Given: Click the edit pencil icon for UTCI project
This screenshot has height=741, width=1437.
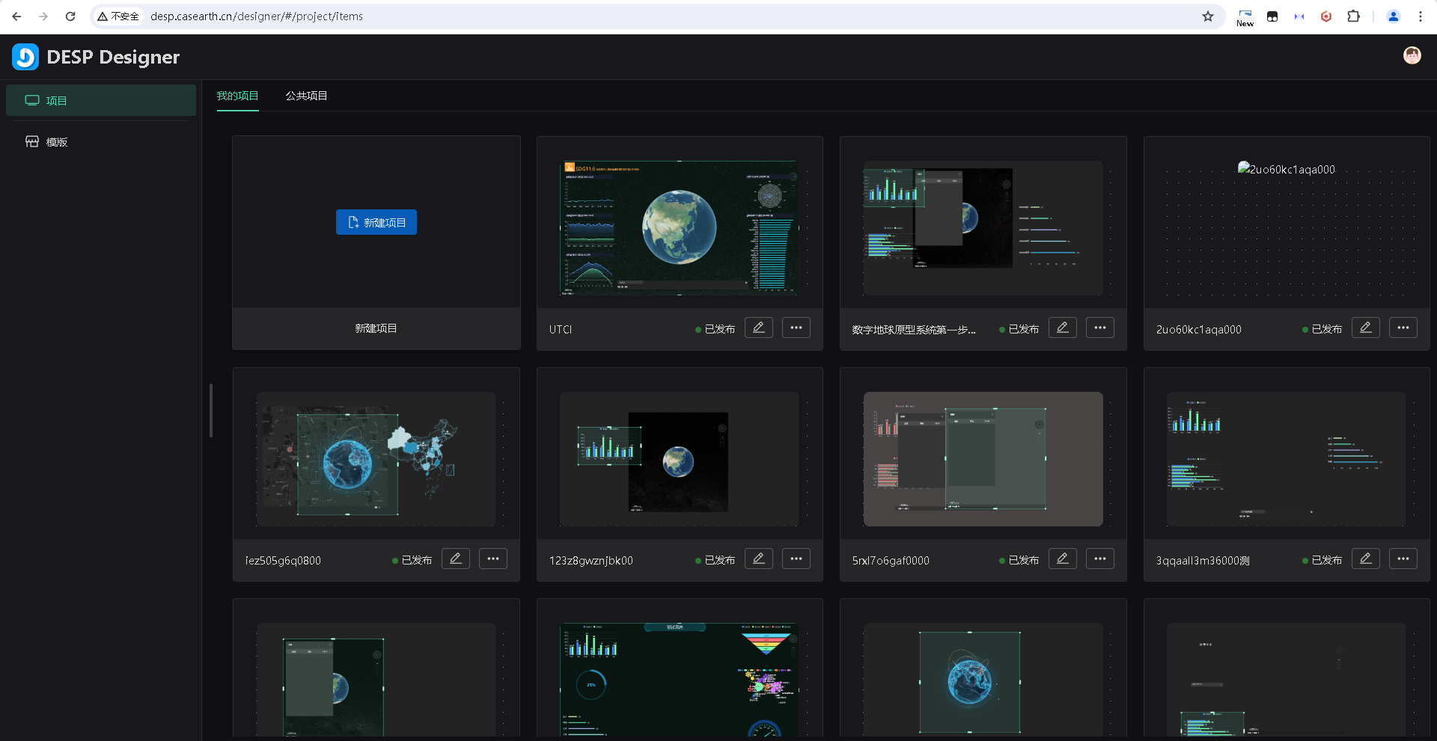Looking at the screenshot, I should [x=758, y=328].
